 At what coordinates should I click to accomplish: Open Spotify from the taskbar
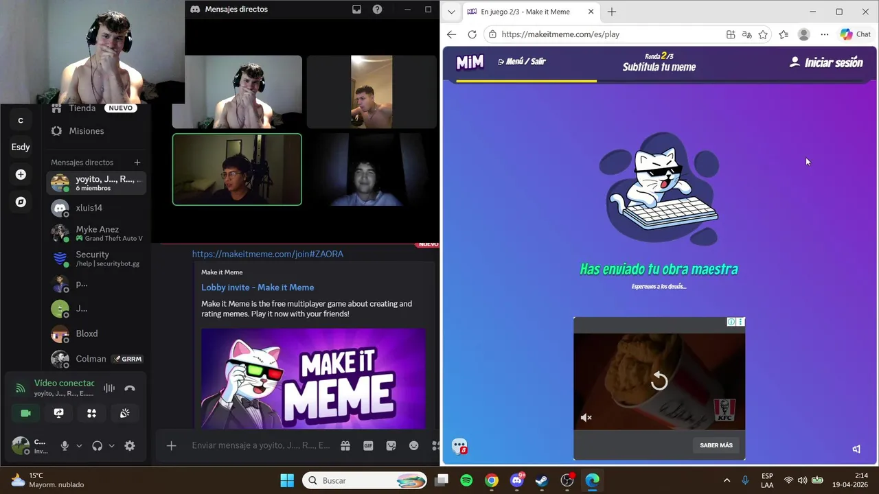click(x=466, y=480)
